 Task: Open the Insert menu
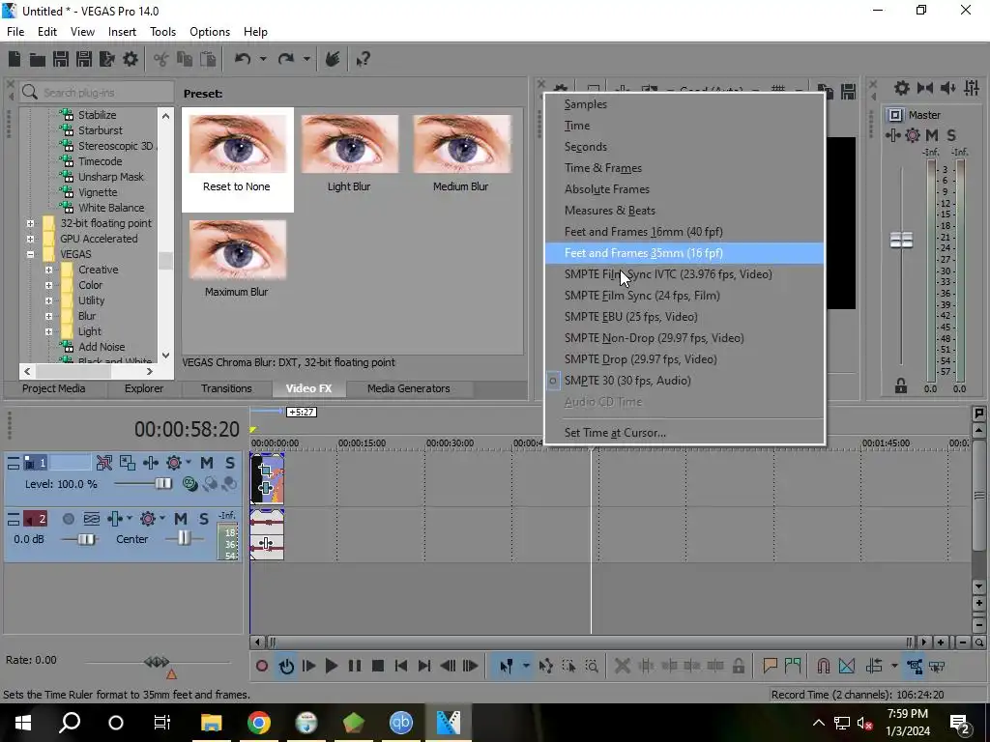[x=122, y=32]
